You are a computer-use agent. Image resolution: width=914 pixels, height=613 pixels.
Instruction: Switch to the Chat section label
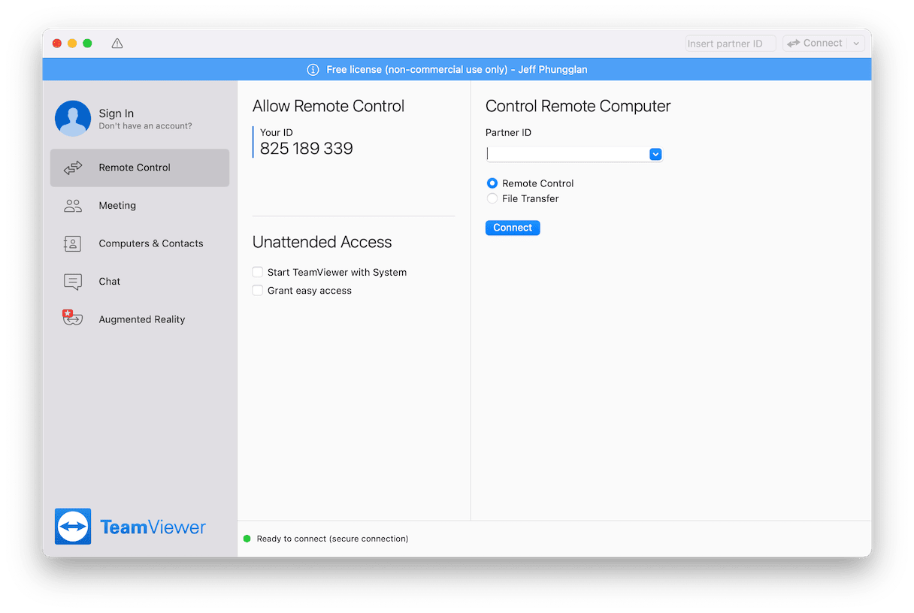110,282
